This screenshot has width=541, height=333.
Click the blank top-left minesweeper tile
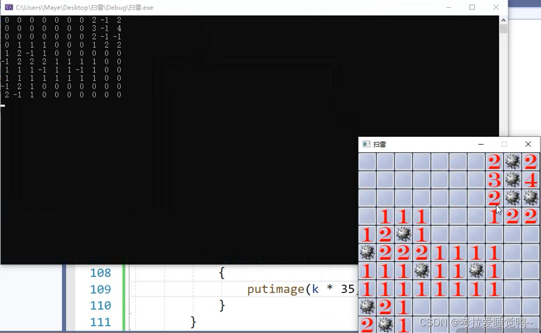(x=367, y=162)
